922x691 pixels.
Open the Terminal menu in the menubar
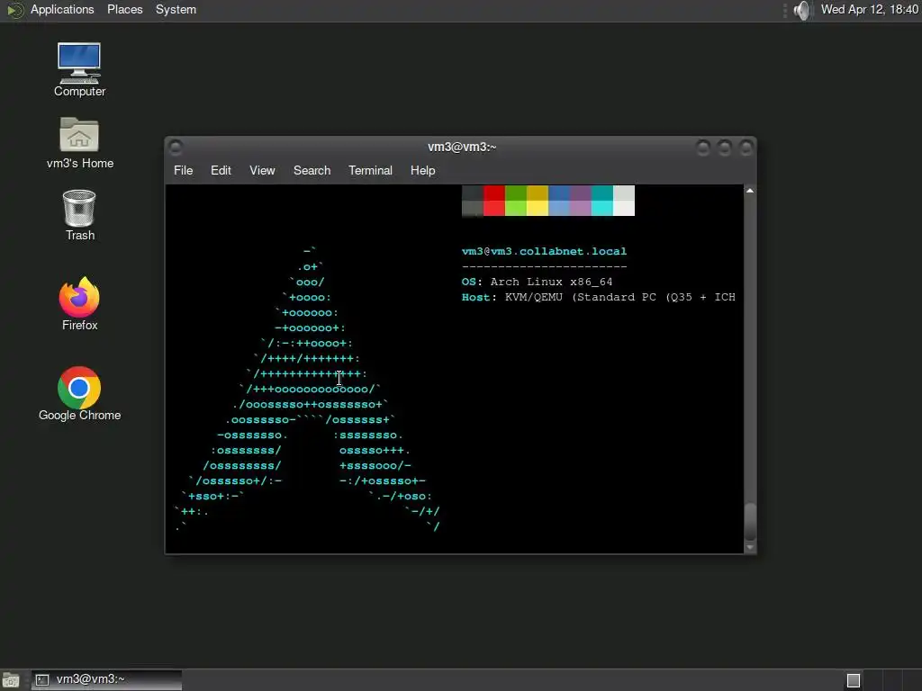tap(370, 170)
